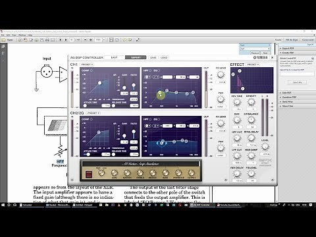The width and height of the screenshot is (316, 237).
Task: Open the CH2/2G PRESET dropdown
Action: [x=93, y=113]
